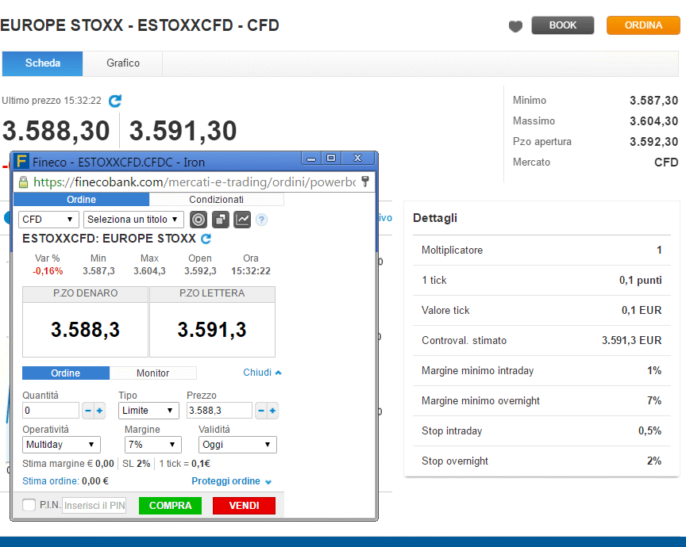
Task: Click the 'Controval. stimato' value 3.591,3 EUR
Action: point(631,340)
